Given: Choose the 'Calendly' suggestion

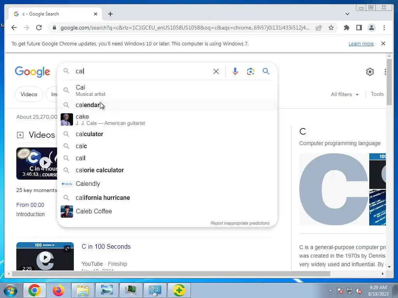Looking at the screenshot, I should pos(168,184).
